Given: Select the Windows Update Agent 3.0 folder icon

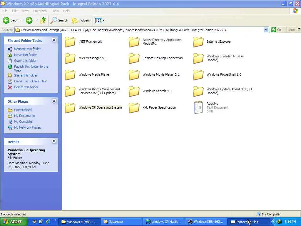Looking at the screenshot, I should (x=198, y=91).
